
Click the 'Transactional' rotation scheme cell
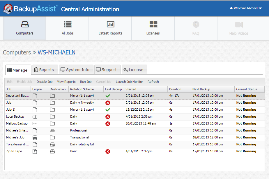pos(79,137)
